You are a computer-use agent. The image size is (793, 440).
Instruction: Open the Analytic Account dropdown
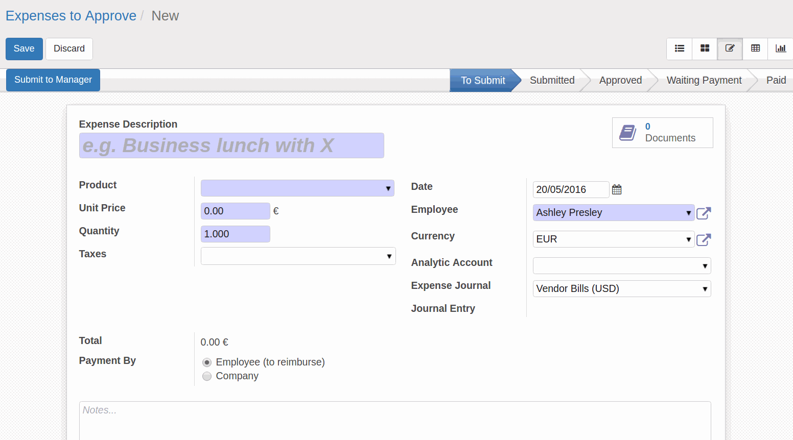click(x=622, y=265)
